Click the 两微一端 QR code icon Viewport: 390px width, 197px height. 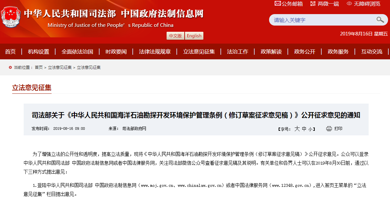[313, 4]
